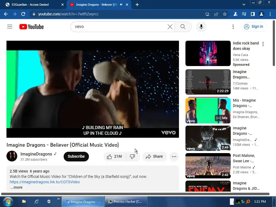
Task: Open Chrome three-dot menu
Action: pos(270,14)
